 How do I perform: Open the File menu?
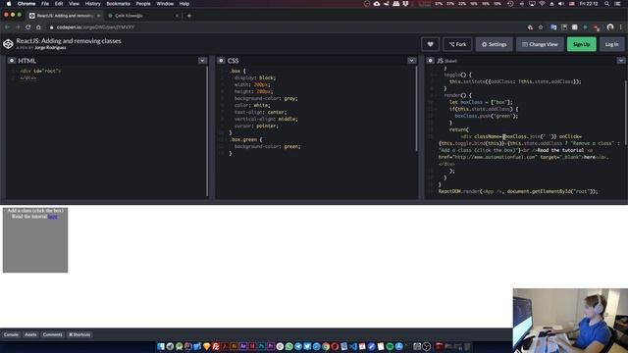coord(45,4)
